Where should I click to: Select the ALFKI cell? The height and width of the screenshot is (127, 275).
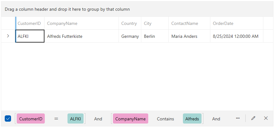(x=30, y=36)
